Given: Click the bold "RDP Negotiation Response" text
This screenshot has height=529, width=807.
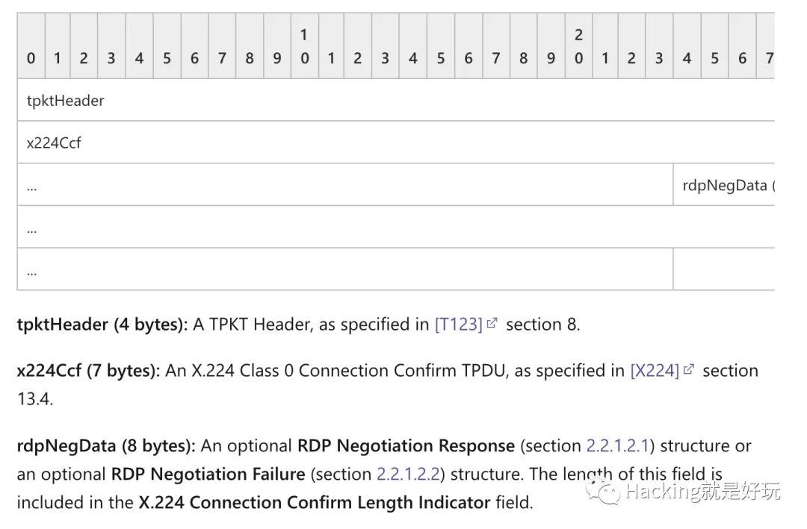Looking at the screenshot, I should [x=406, y=446].
